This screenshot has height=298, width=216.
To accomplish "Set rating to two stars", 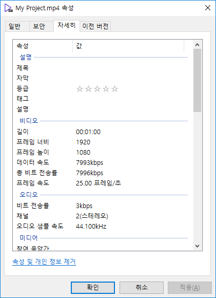I will point(88,89).
